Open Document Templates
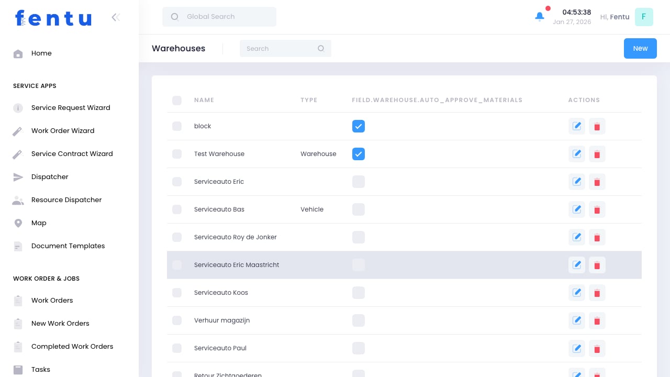 click(68, 246)
